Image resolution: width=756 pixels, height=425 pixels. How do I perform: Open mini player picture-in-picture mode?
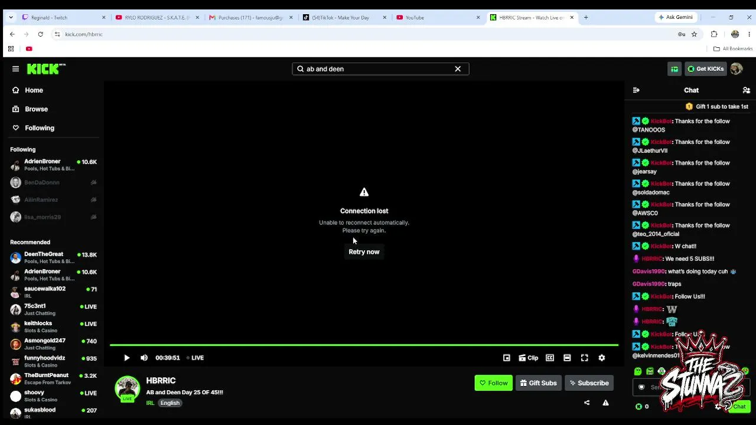(x=506, y=358)
